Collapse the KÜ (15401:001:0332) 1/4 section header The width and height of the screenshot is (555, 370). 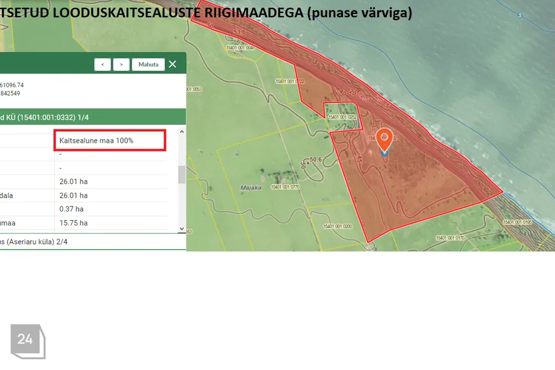coord(92,117)
